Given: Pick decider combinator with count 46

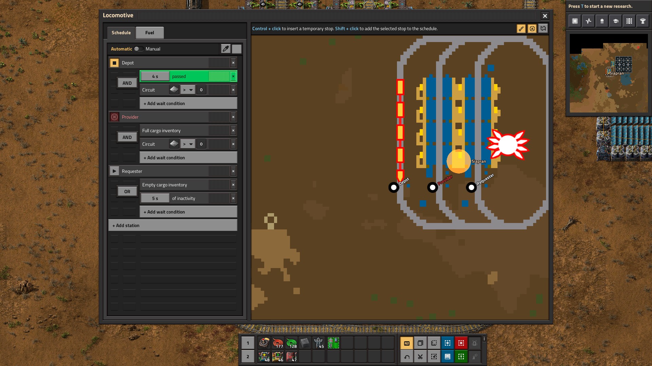Looking at the screenshot, I should 278,357.
